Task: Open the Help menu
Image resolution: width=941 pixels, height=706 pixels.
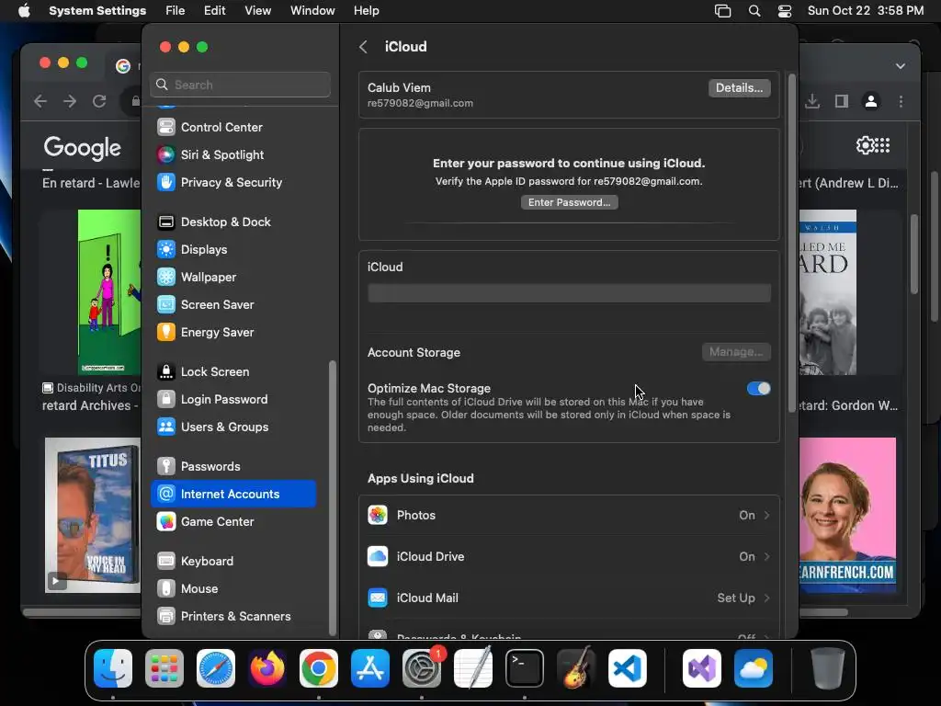Action: [366, 11]
